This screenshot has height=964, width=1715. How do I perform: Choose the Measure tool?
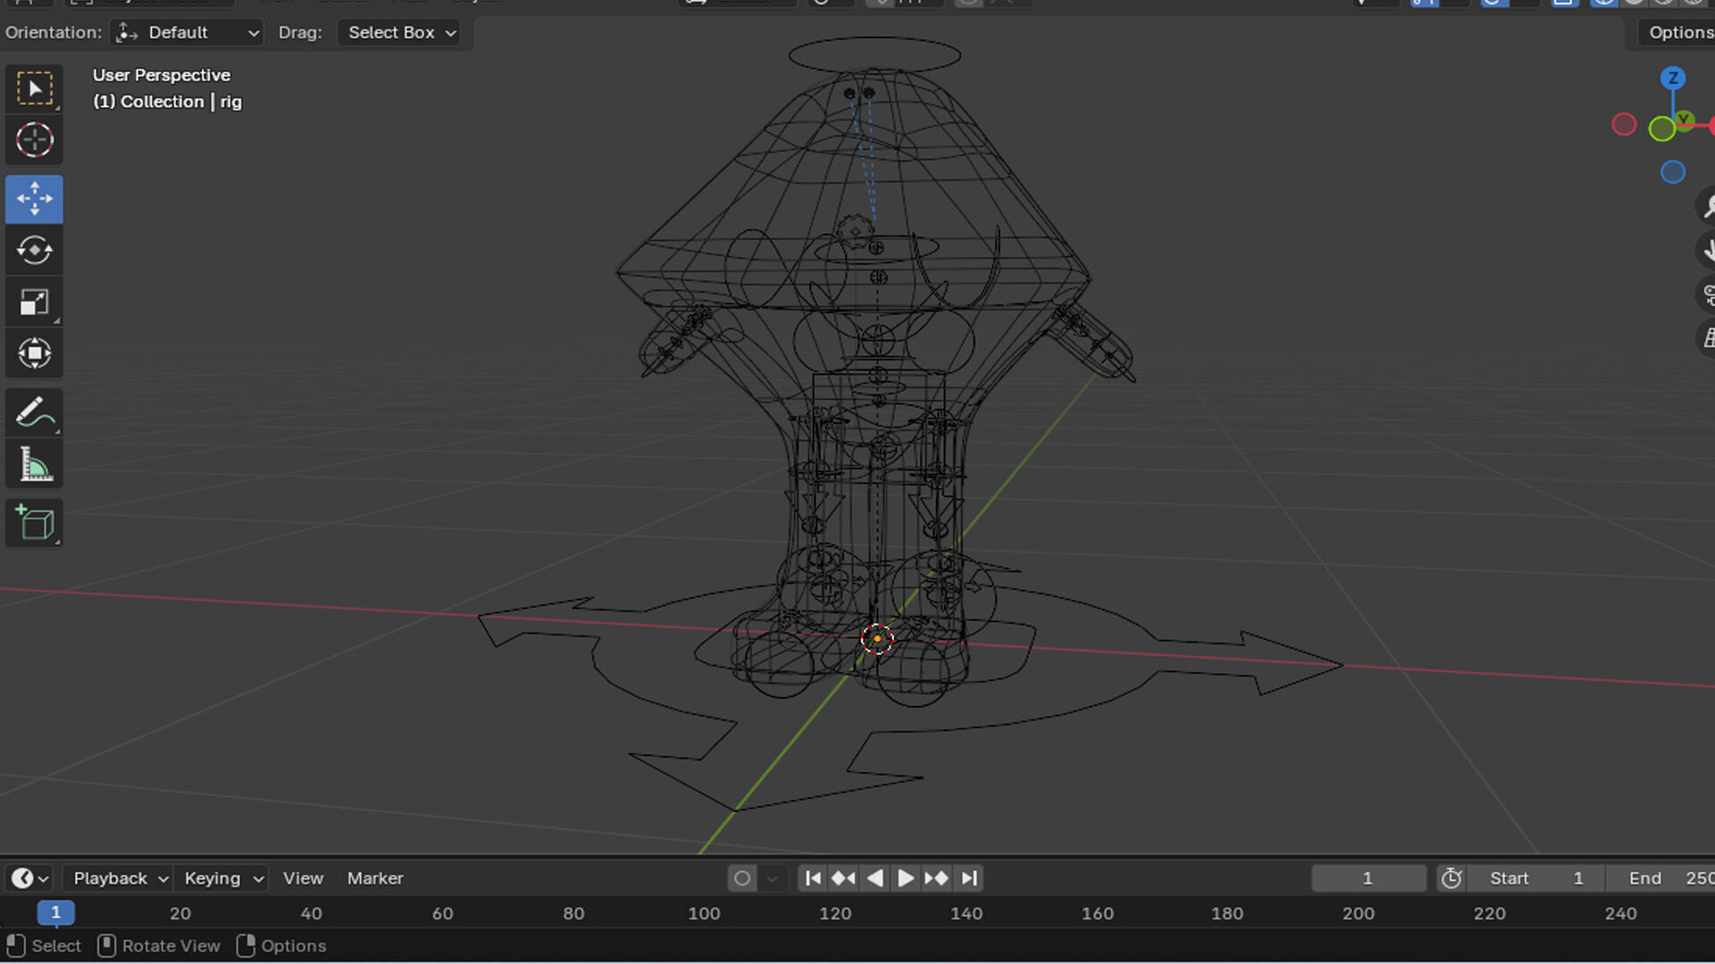[34, 464]
